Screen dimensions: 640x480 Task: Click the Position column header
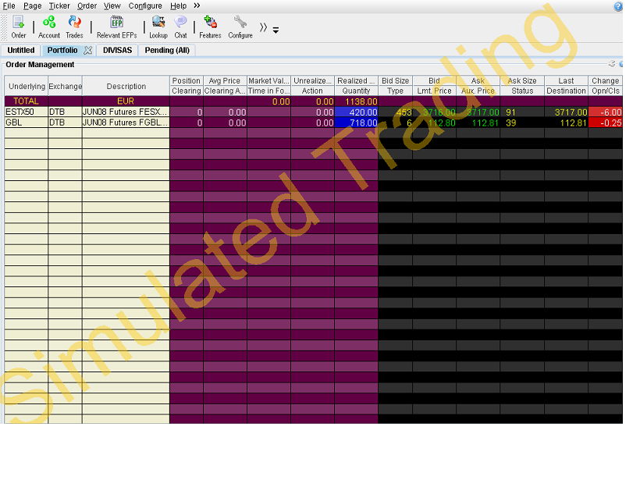[x=186, y=81]
